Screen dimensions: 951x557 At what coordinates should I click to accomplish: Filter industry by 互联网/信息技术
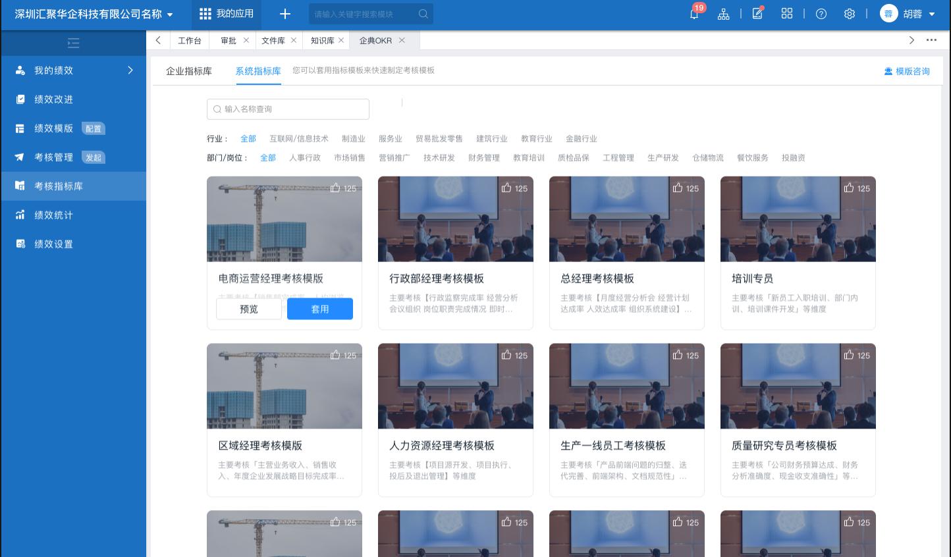[x=299, y=139]
